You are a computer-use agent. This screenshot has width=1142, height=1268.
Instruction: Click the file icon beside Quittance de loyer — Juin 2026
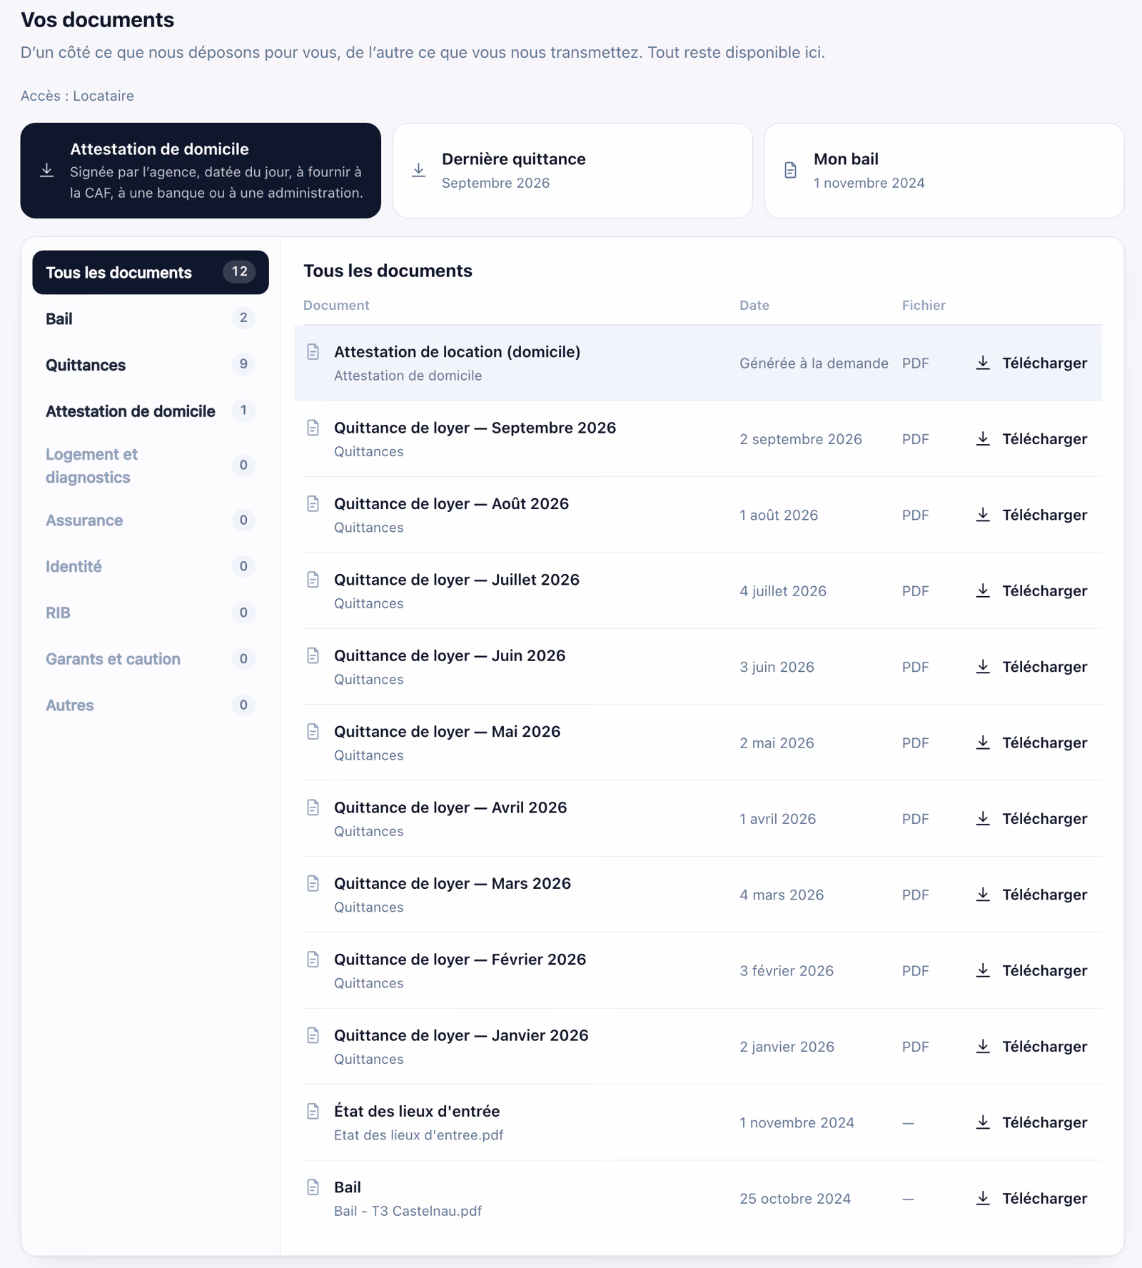pyautogui.click(x=313, y=656)
